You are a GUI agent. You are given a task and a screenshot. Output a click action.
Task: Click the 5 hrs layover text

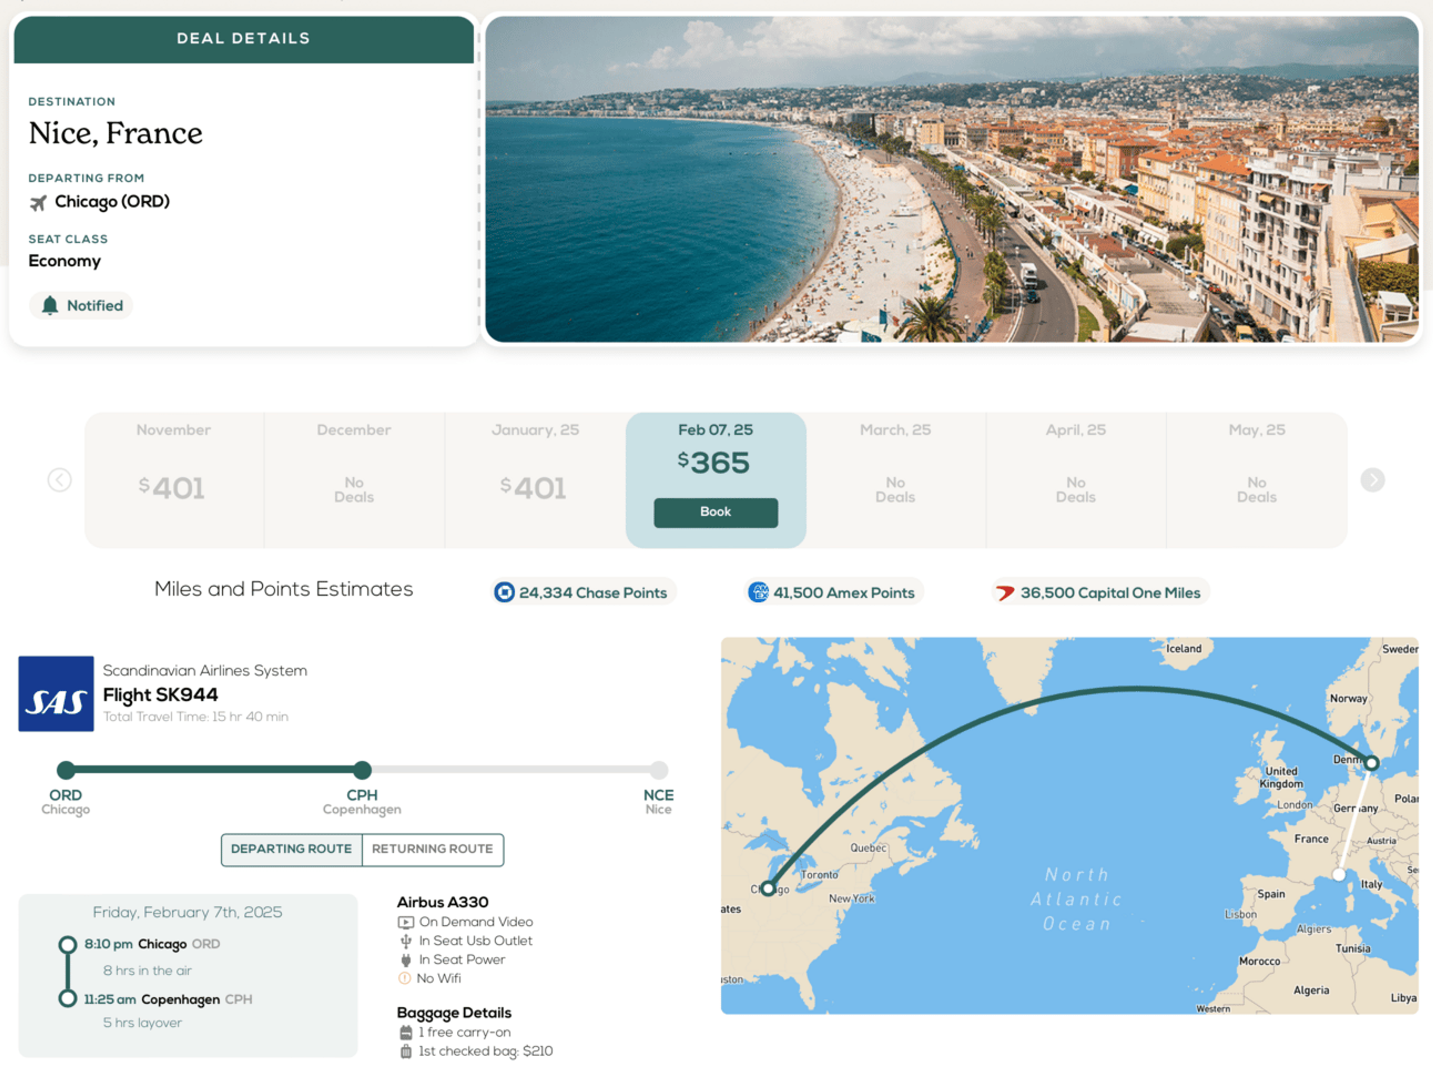tap(143, 1022)
